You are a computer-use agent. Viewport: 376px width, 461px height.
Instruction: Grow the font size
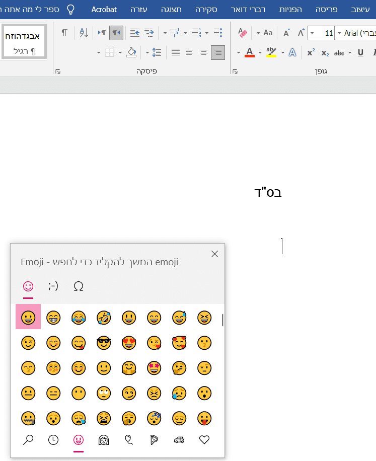pyautogui.click(x=300, y=33)
